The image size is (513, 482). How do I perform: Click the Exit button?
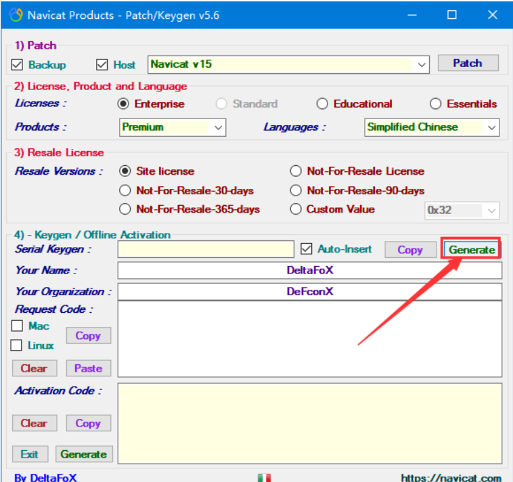(x=30, y=454)
